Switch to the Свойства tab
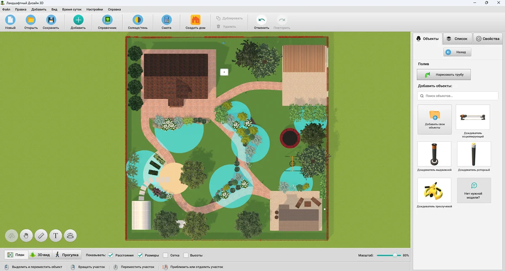The image size is (505, 271). click(488, 39)
